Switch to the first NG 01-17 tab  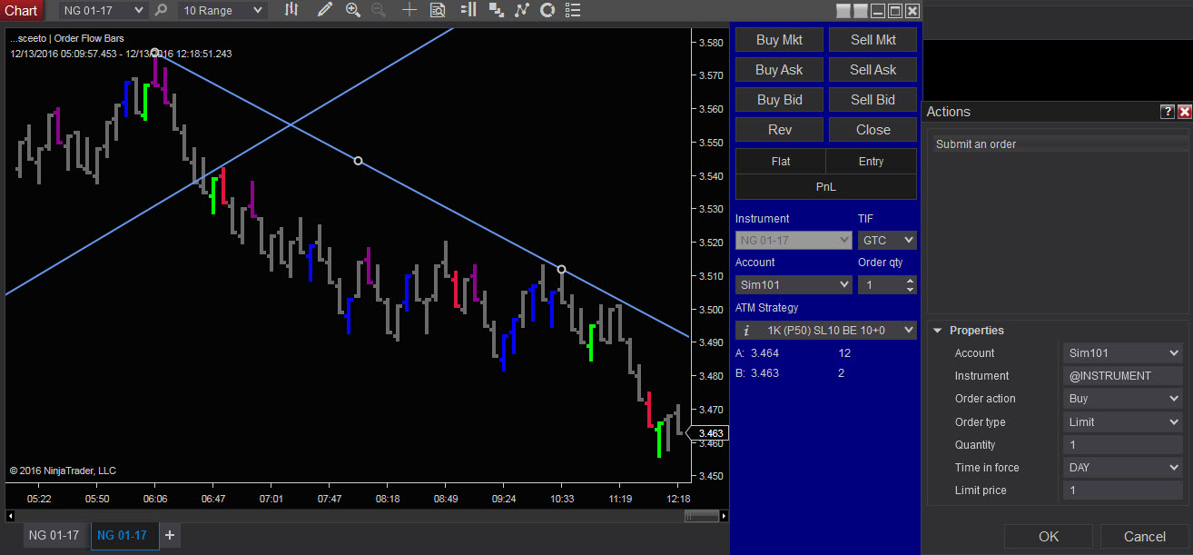54,535
